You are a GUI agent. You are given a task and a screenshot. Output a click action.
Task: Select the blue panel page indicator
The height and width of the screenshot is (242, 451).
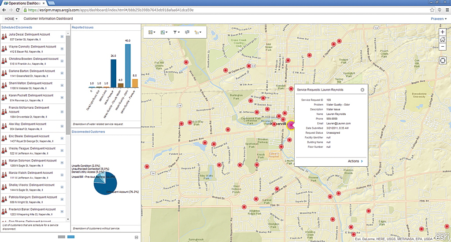click(71, 237)
